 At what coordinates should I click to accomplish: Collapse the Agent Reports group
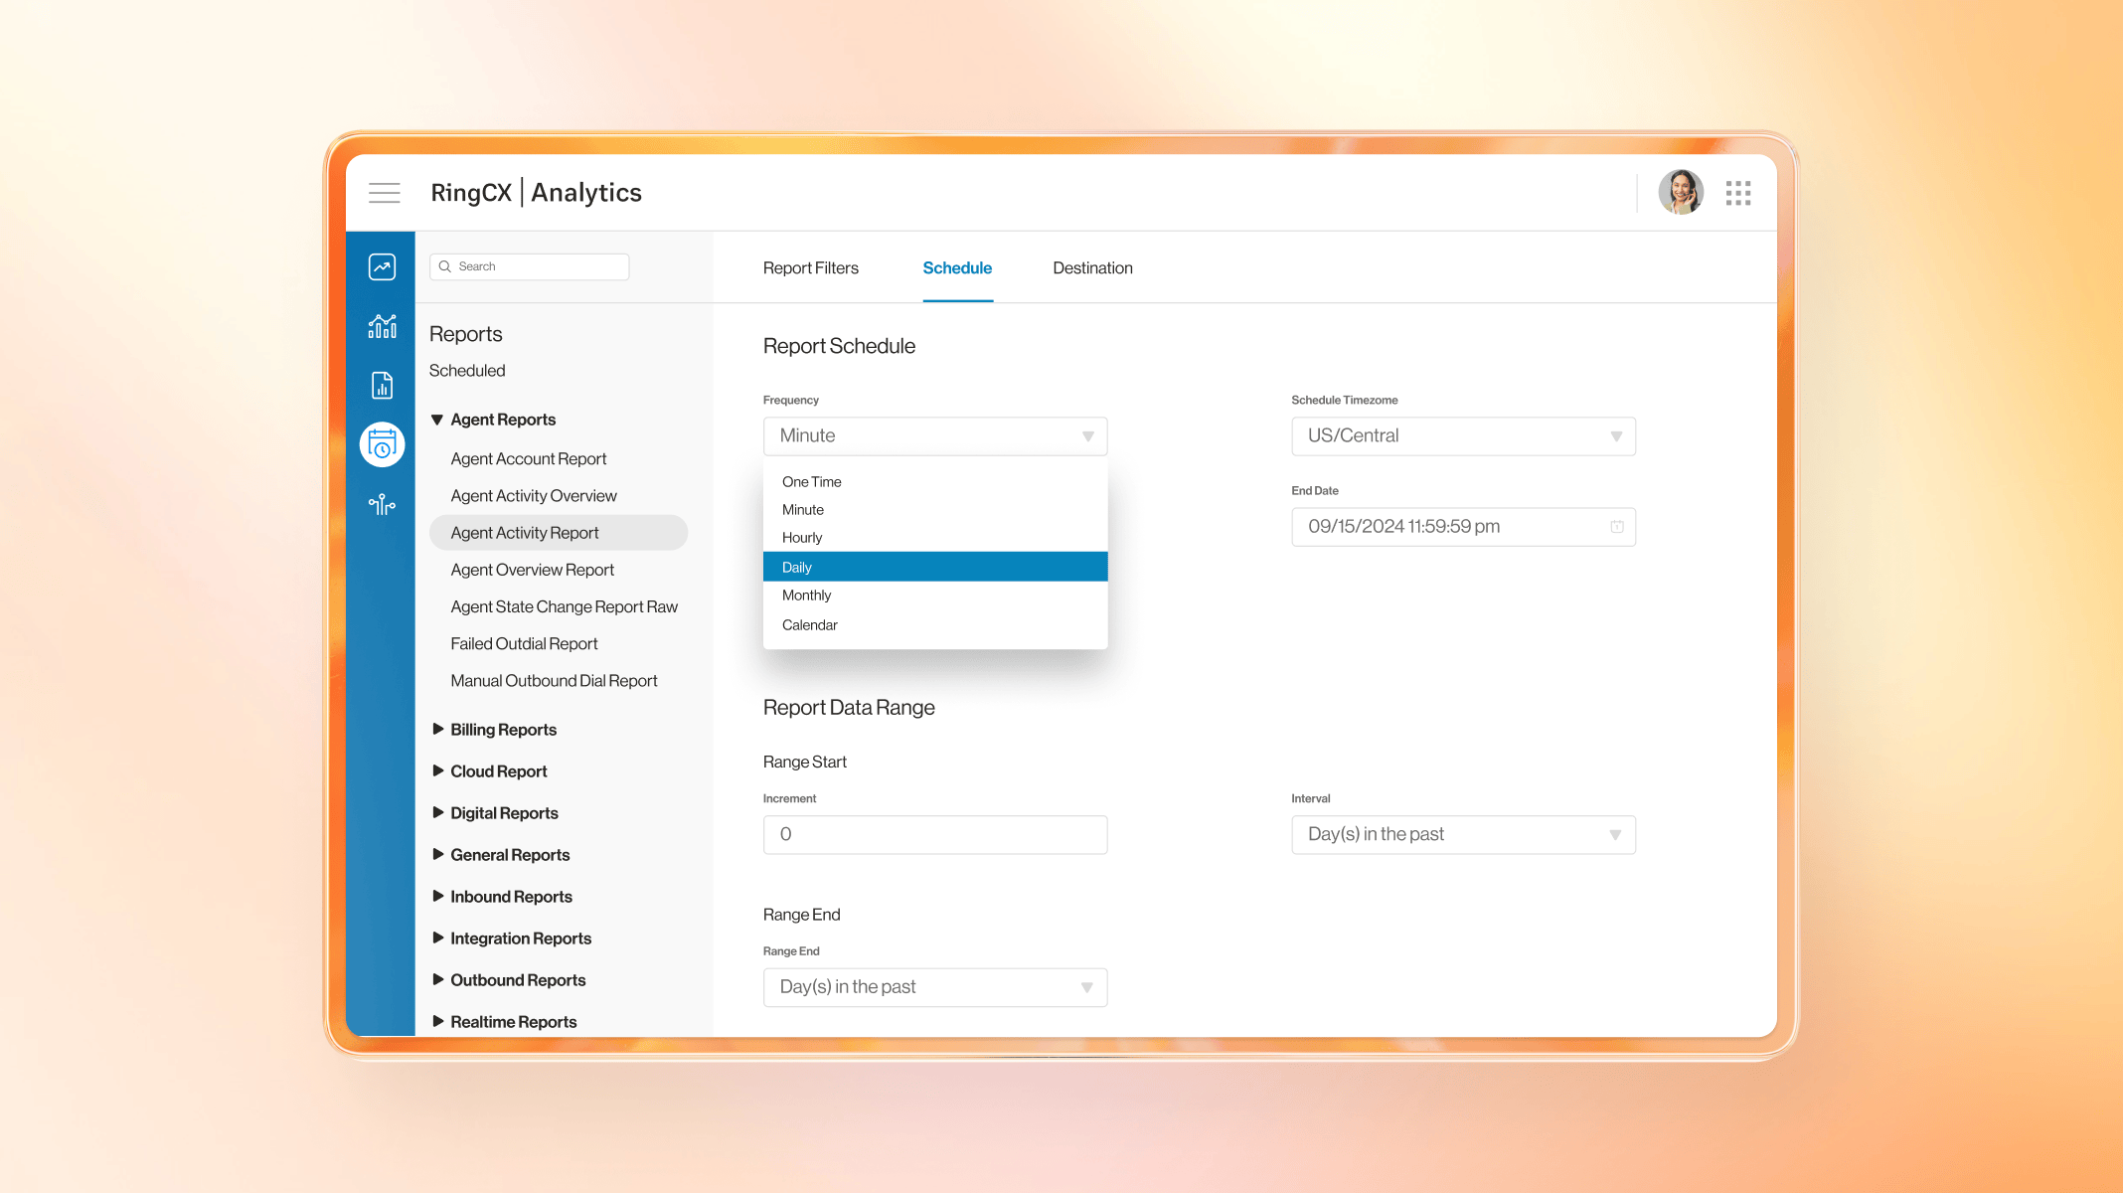tap(494, 420)
